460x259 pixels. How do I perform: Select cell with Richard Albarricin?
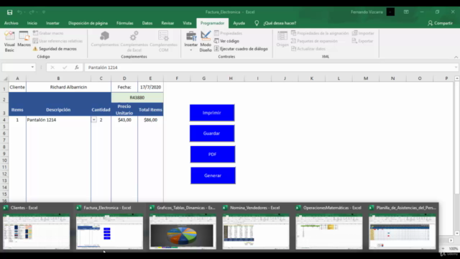click(68, 87)
